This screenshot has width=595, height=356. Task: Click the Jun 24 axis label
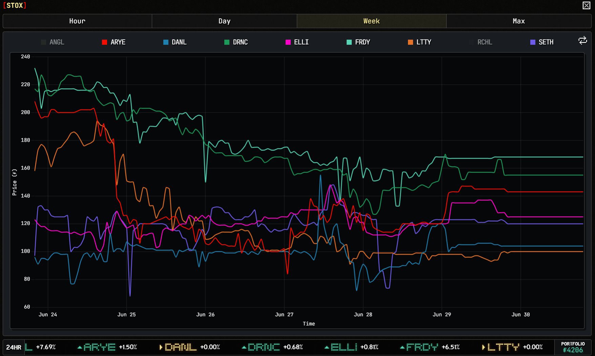tap(48, 315)
